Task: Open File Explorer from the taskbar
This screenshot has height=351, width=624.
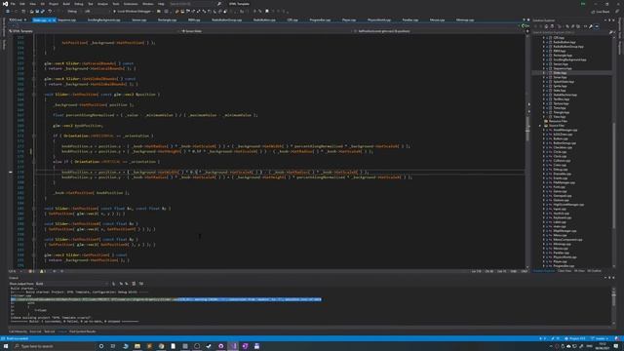Action: [x=137, y=346]
